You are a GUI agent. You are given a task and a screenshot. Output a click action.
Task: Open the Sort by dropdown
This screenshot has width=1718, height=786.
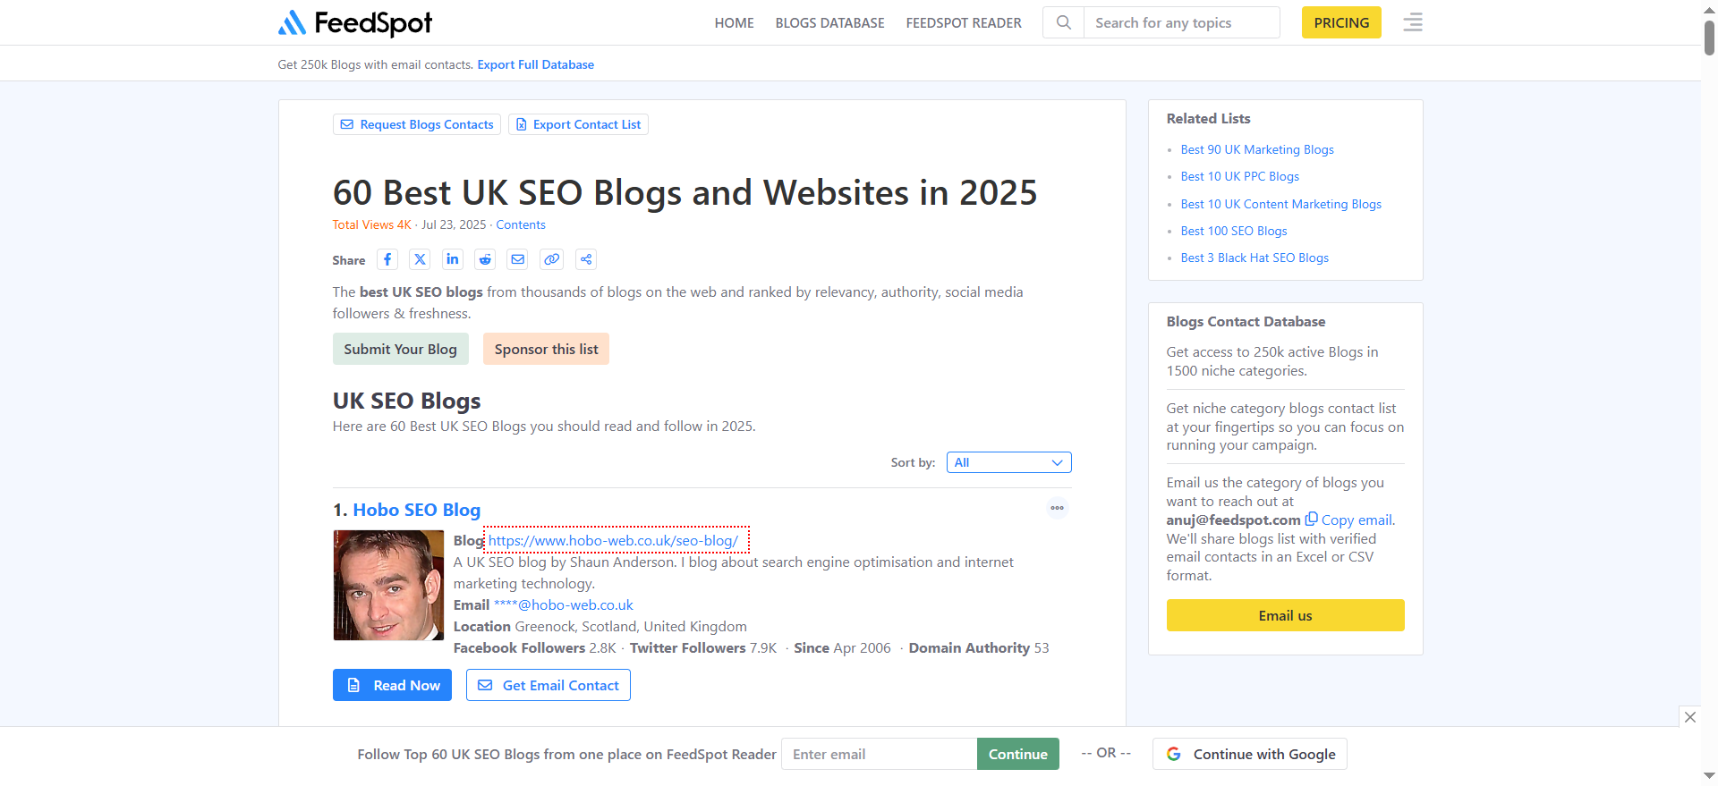(x=1008, y=462)
